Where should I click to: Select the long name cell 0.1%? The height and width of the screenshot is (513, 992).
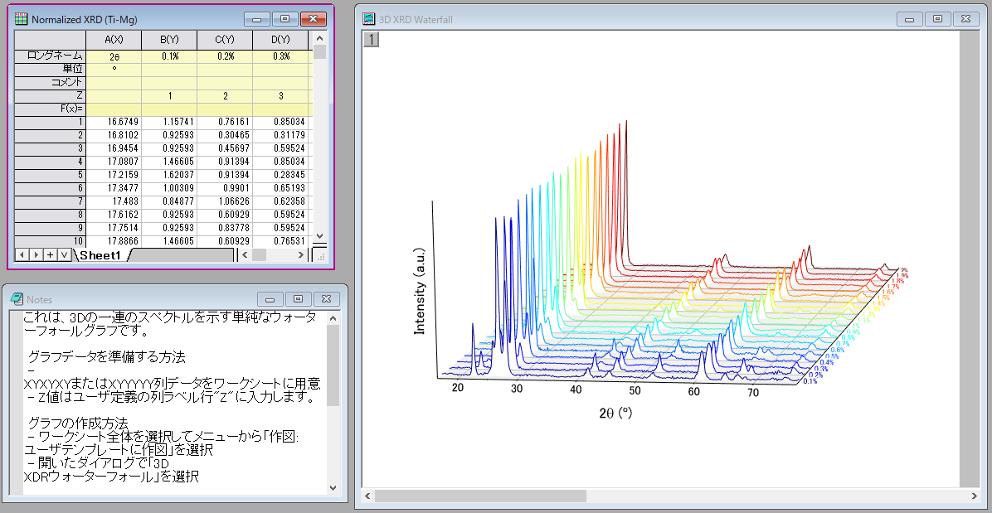click(x=169, y=56)
